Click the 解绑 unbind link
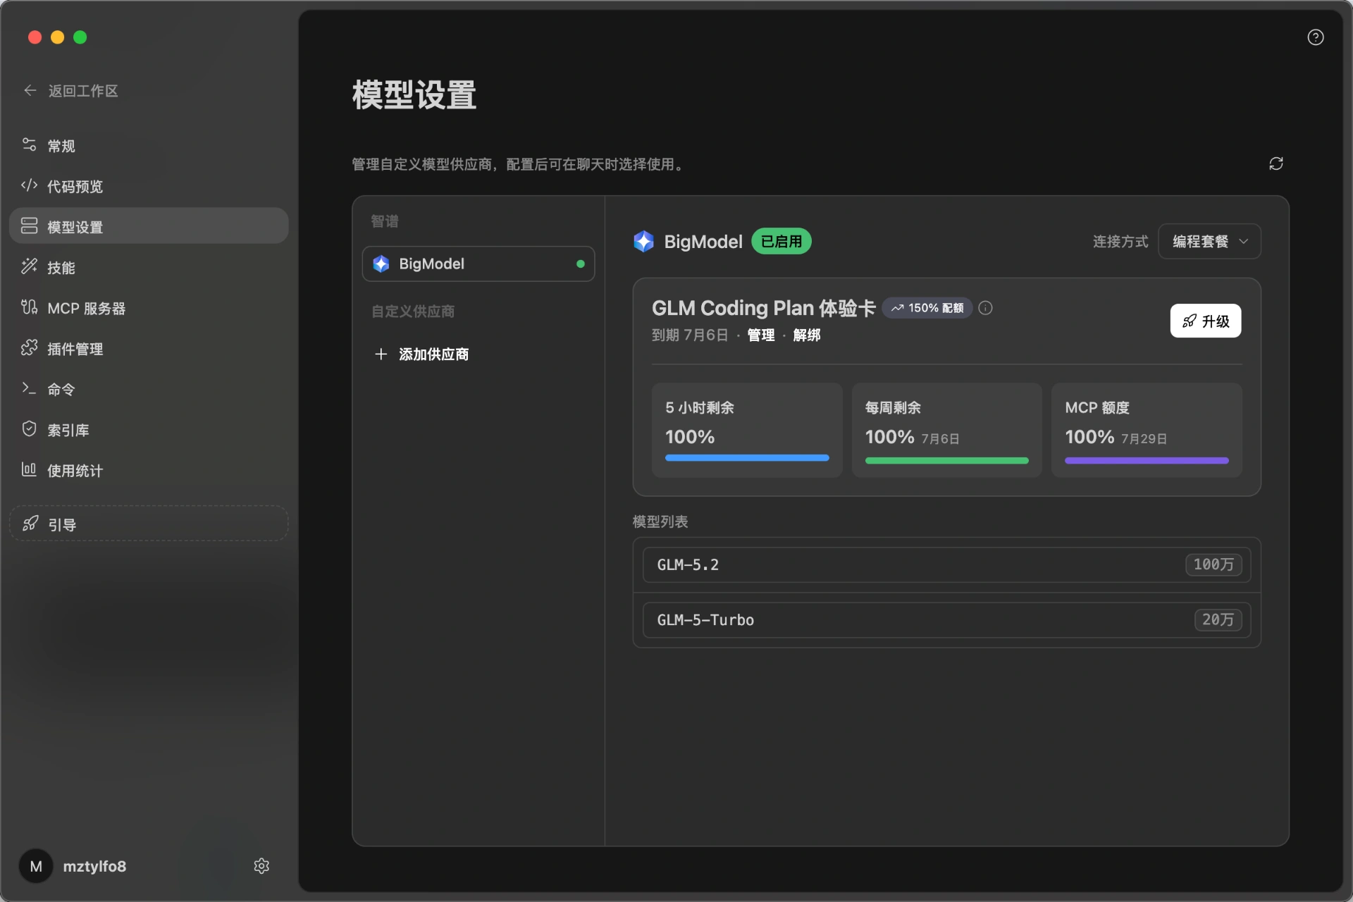The image size is (1353, 902). 807,335
